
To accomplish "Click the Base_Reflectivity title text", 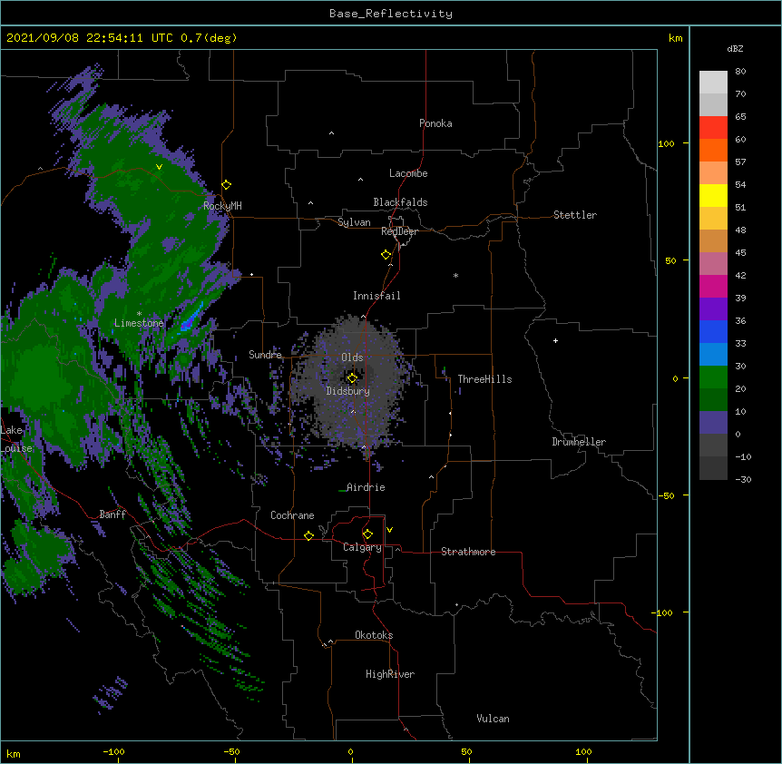I will (x=391, y=14).
